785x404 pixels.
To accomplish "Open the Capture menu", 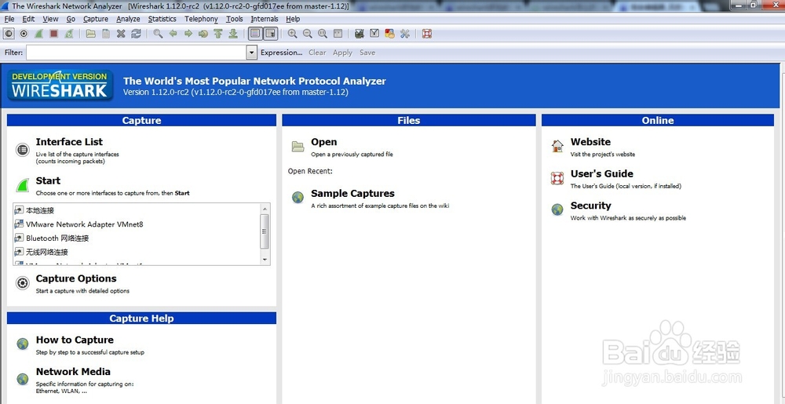I will [96, 19].
